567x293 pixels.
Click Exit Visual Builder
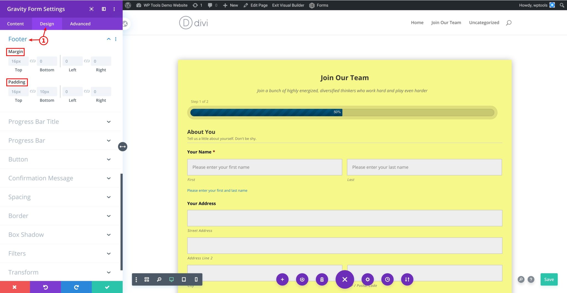[288, 5]
